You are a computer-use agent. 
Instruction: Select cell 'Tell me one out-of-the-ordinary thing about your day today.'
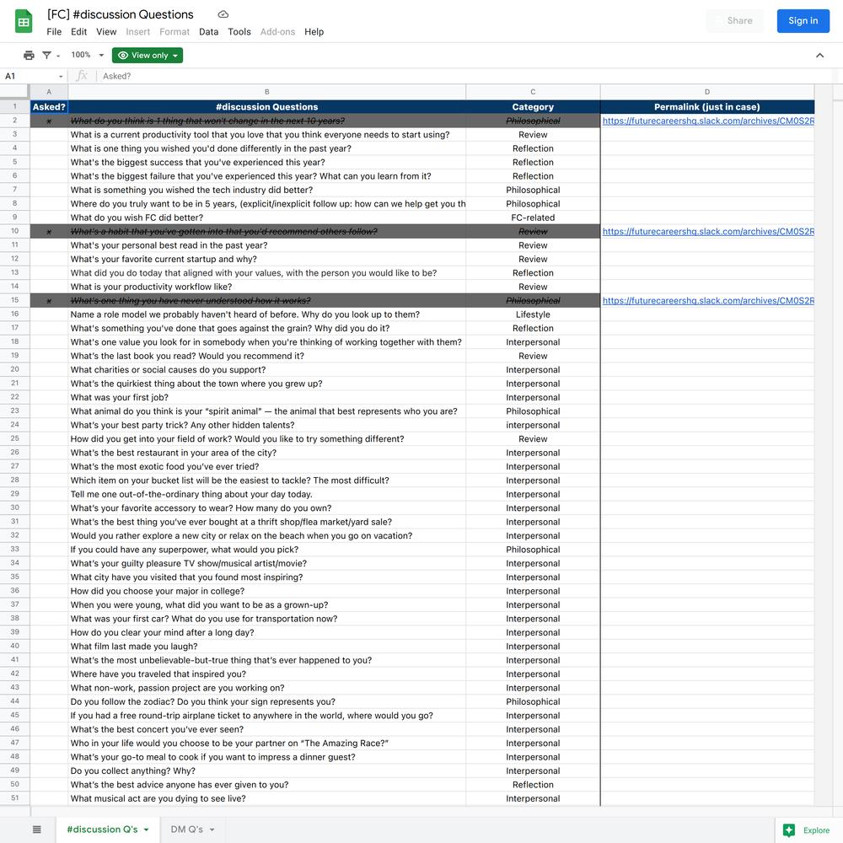pos(266,494)
